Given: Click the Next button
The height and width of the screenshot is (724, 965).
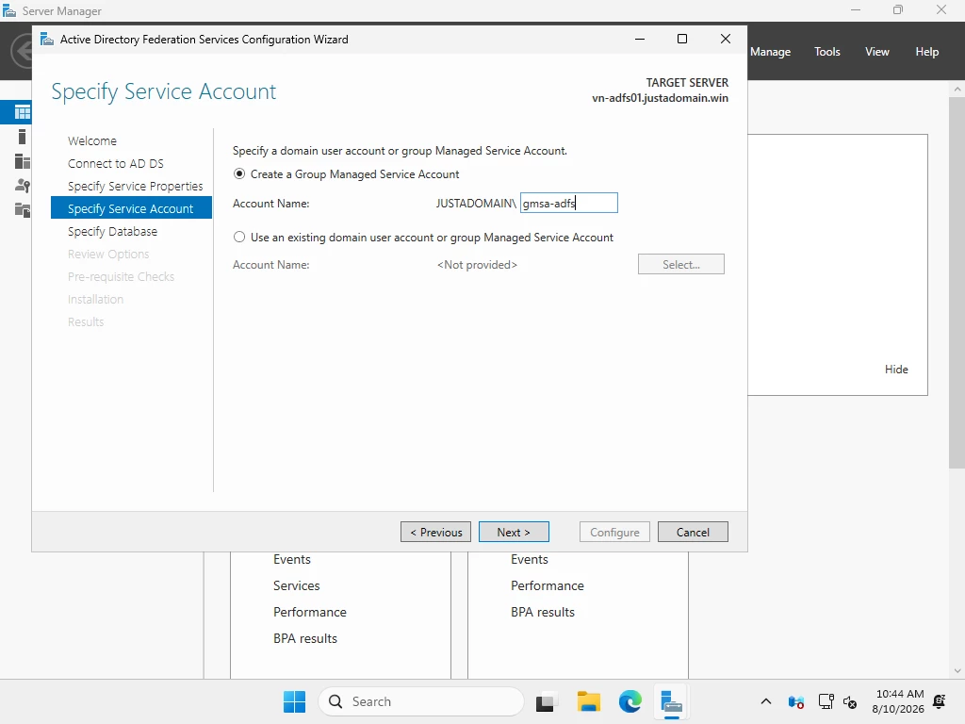Looking at the screenshot, I should [x=514, y=532].
